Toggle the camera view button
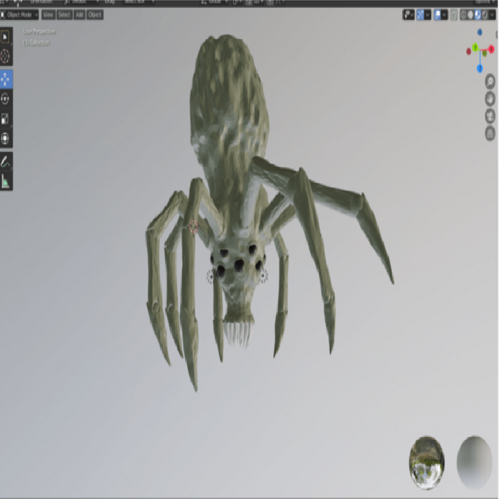 490,115
